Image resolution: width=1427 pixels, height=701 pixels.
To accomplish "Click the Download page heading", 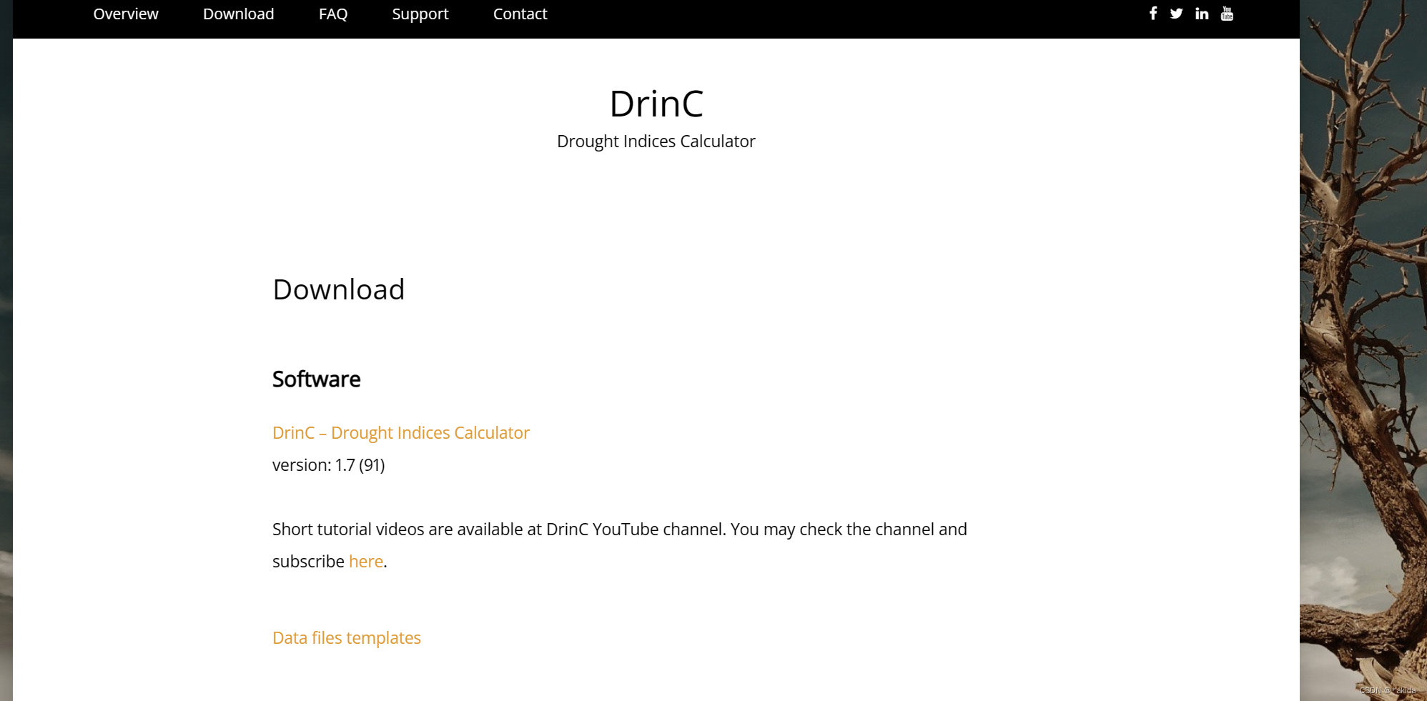I will pos(339,289).
